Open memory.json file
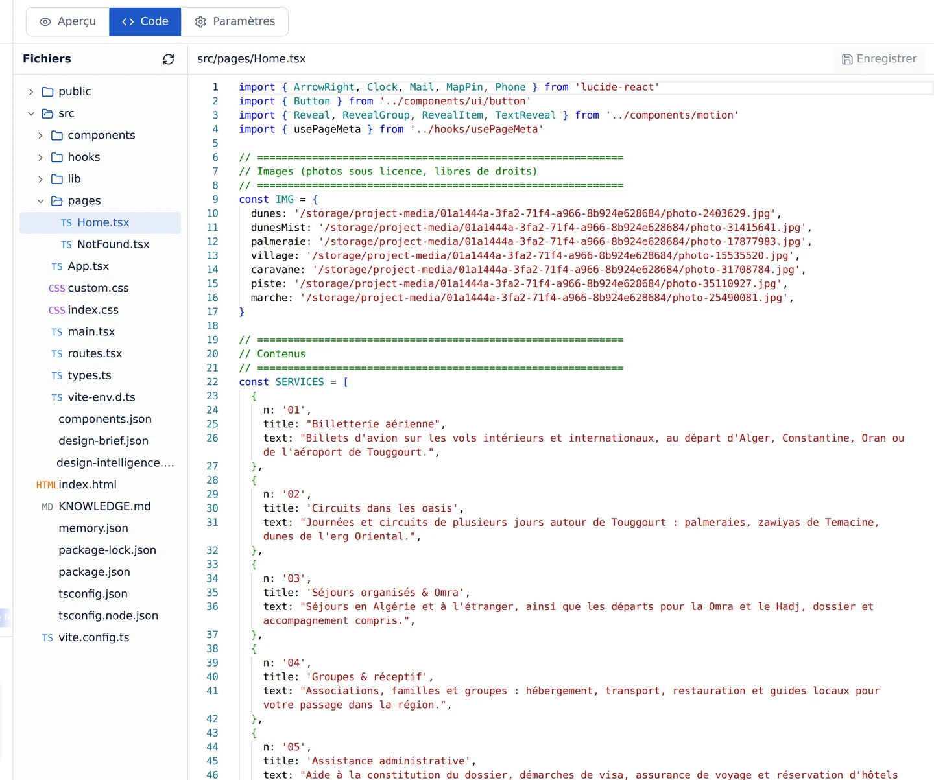 101,528
